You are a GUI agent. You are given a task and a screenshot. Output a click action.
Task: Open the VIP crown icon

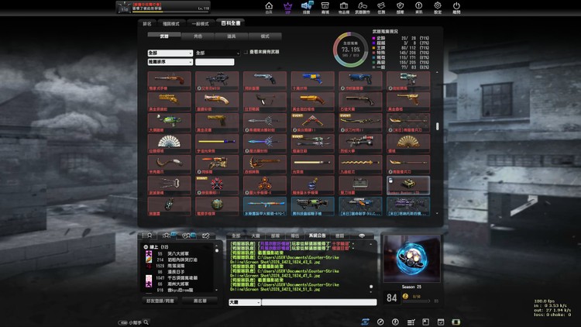tap(288, 9)
